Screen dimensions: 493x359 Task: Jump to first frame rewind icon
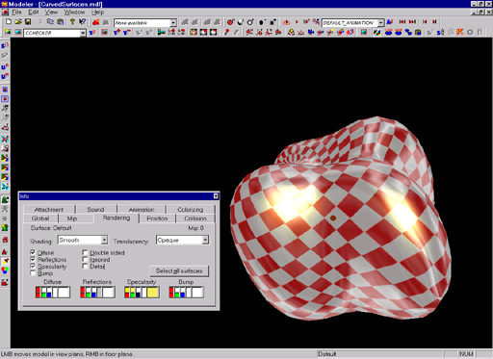(402, 22)
